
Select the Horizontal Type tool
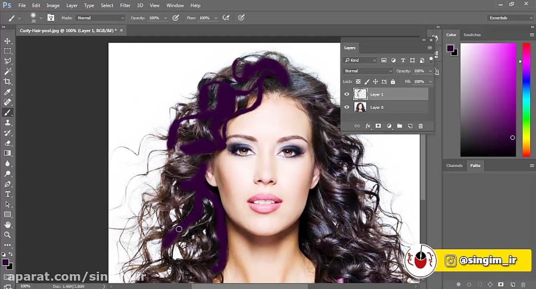8,194
